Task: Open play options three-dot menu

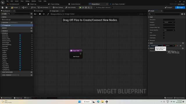Action: pos(91,8)
